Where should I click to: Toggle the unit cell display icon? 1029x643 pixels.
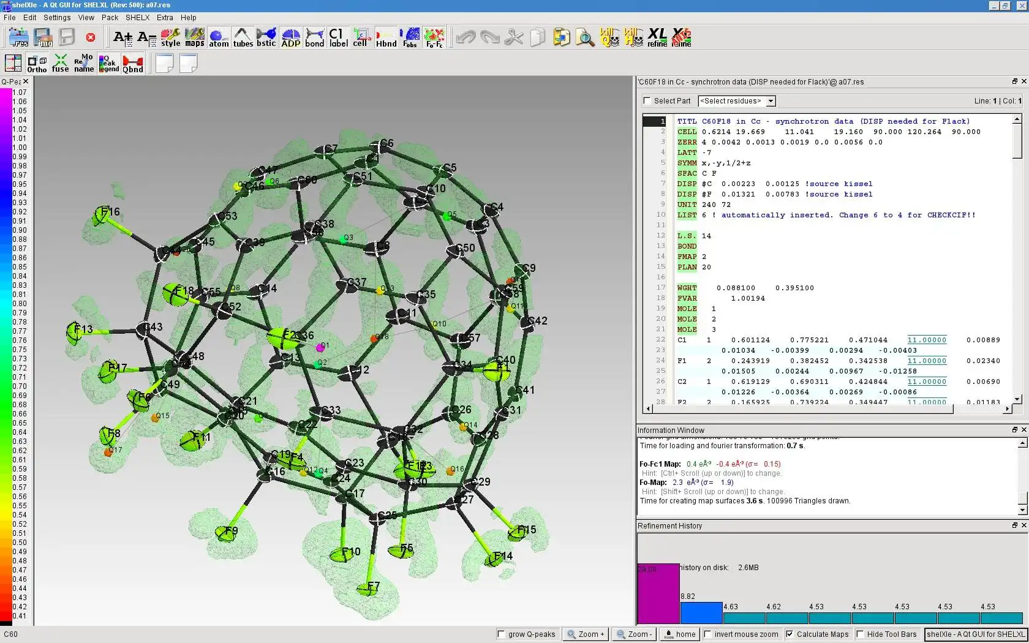(360, 37)
